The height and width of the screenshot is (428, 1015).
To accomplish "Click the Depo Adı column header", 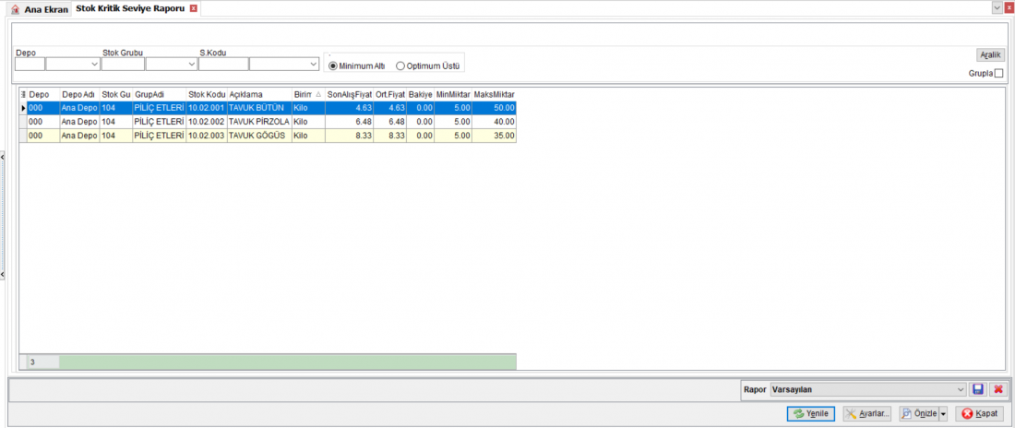I will [79, 94].
